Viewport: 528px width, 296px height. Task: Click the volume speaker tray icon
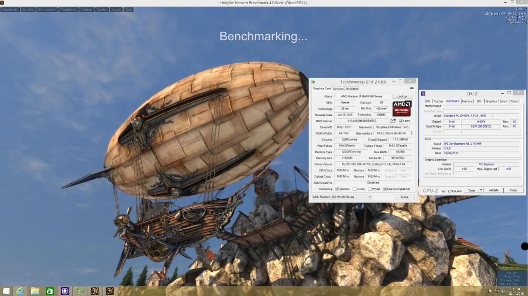[503, 291]
